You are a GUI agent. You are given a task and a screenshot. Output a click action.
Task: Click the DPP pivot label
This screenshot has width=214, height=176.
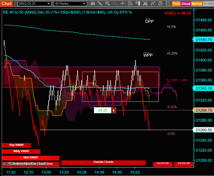coord(149,21)
